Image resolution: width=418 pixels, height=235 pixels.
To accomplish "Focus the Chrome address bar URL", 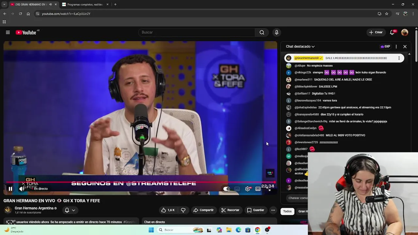I will [66, 14].
